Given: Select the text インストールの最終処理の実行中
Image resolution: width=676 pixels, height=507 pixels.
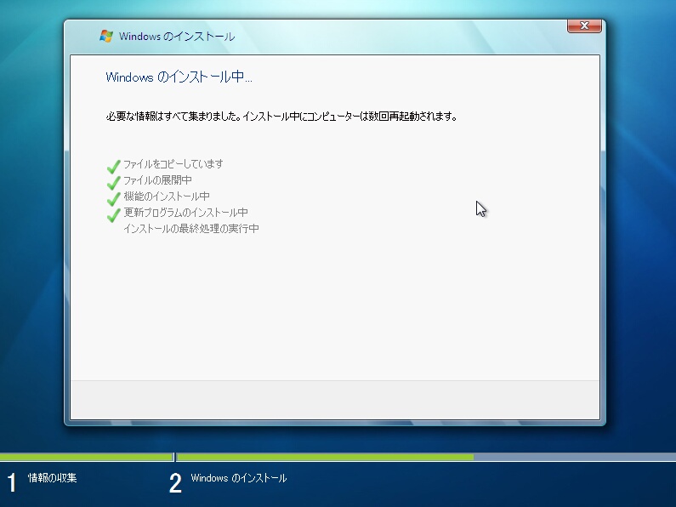Looking at the screenshot, I should (x=191, y=229).
